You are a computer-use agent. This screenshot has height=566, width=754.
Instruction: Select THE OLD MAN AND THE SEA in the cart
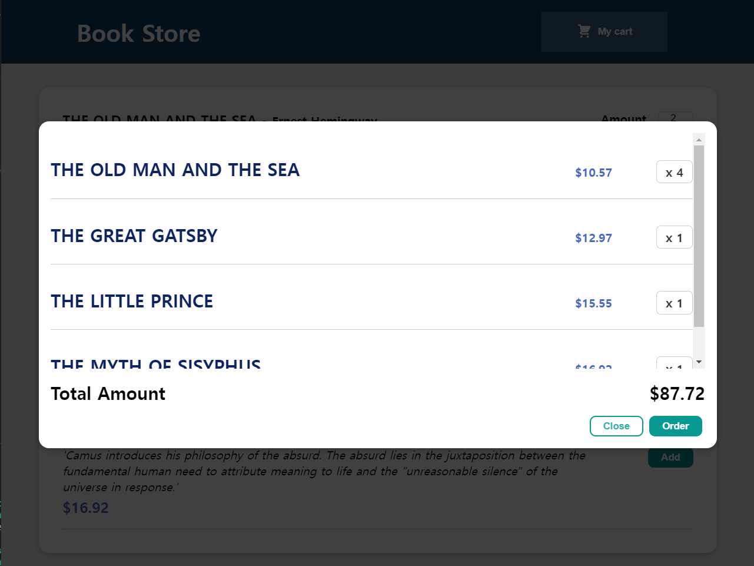click(x=175, y=170)
